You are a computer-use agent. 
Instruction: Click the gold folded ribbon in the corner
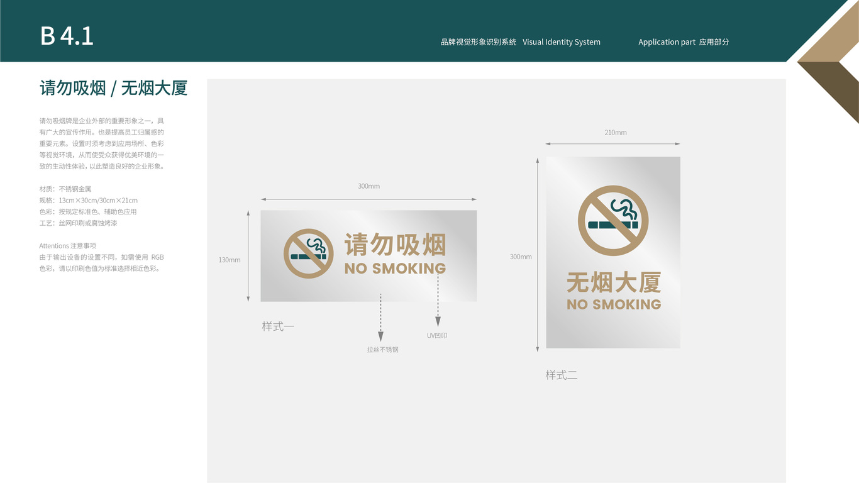tap(828, 61)
